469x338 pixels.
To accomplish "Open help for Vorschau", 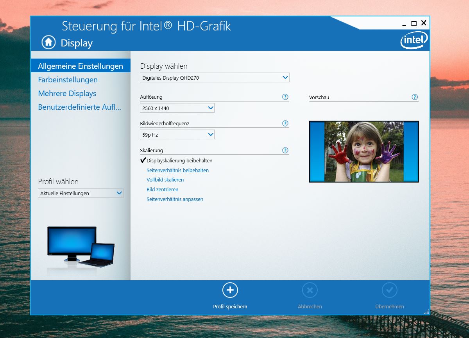I will [x=415, y=97].
